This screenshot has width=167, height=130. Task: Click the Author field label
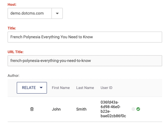tap(13, 76)
